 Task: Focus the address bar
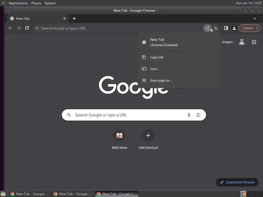click(117, 28)
